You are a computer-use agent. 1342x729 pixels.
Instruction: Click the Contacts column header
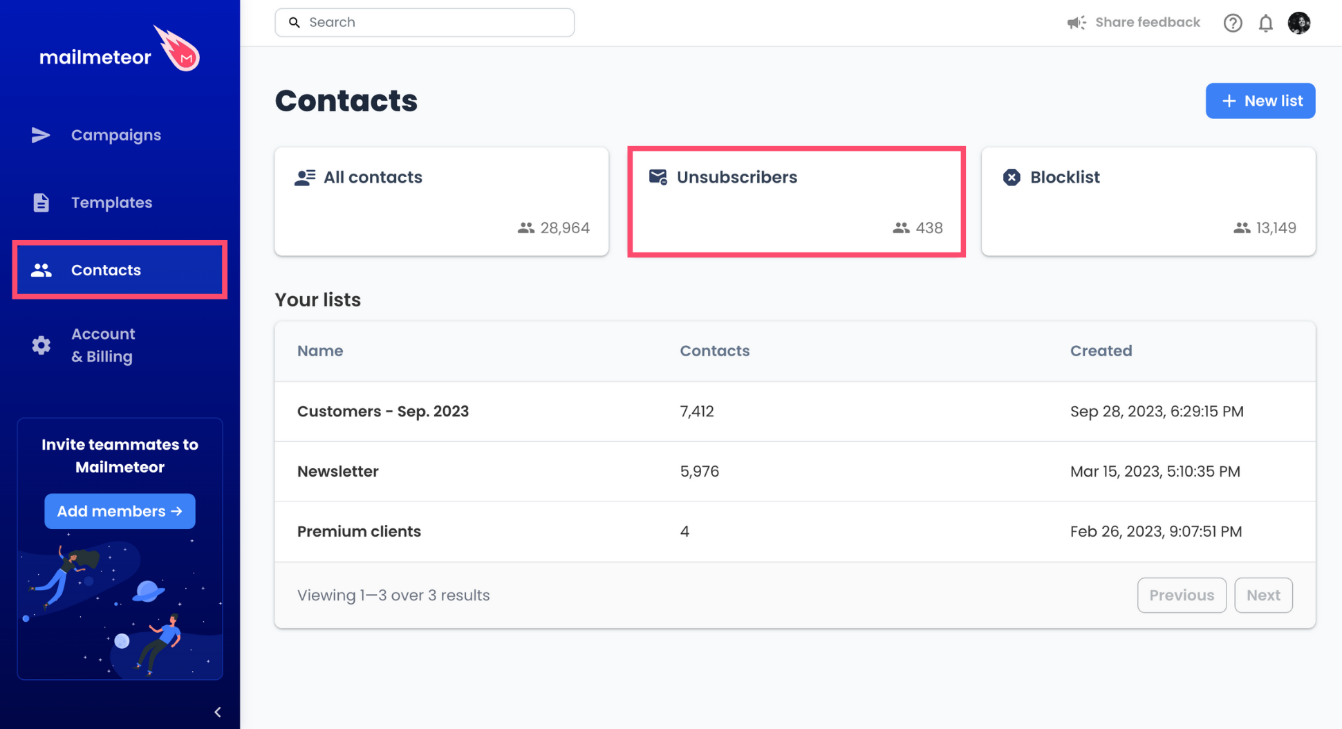[x=715, y=351]
